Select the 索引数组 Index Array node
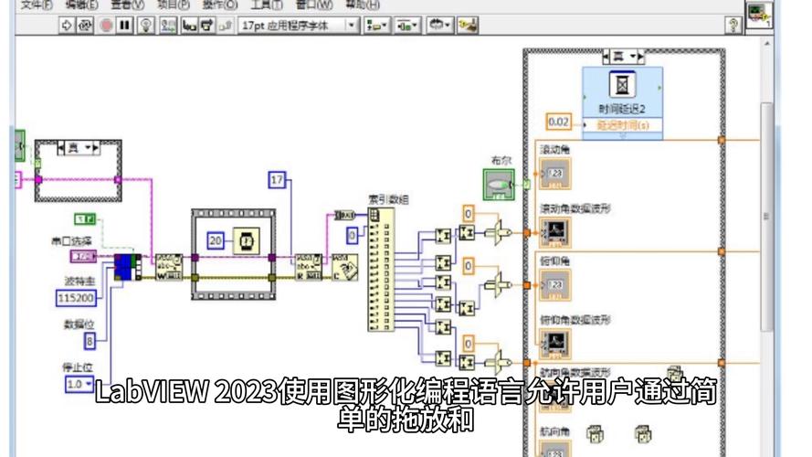Viewport: 812px width, 457px height. click(381, 270)
